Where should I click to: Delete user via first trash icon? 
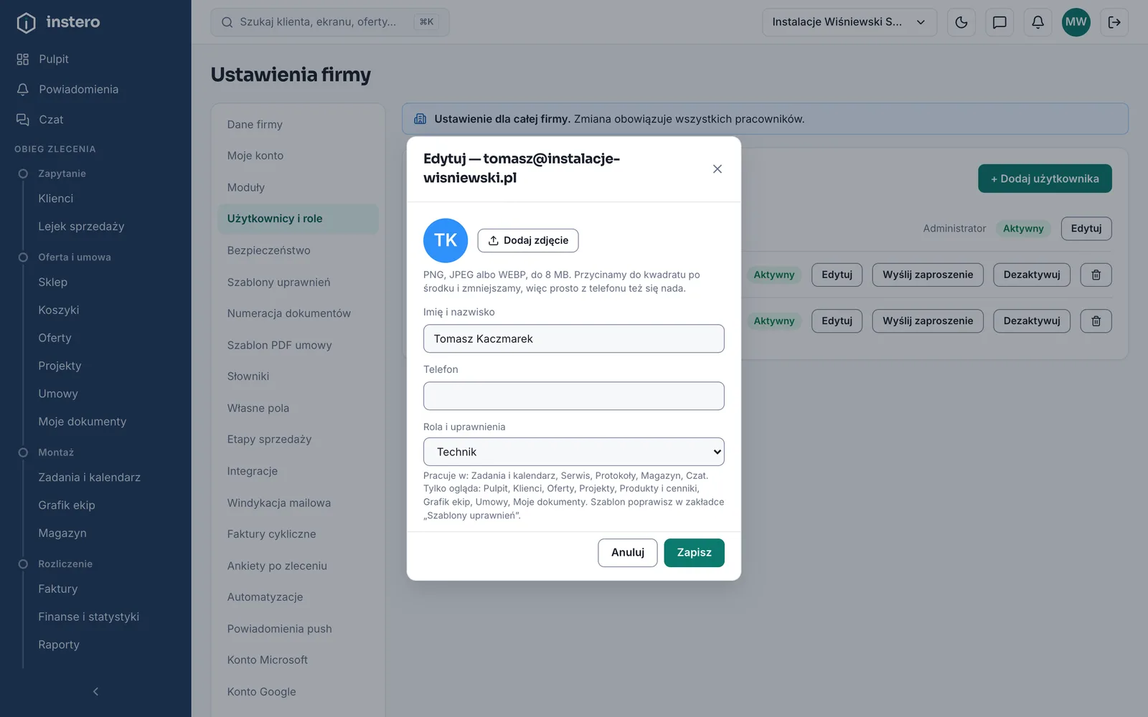[x=1096, y=275]
